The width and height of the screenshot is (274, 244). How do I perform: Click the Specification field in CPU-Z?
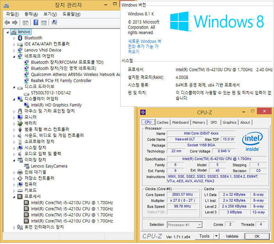[217, 159]
